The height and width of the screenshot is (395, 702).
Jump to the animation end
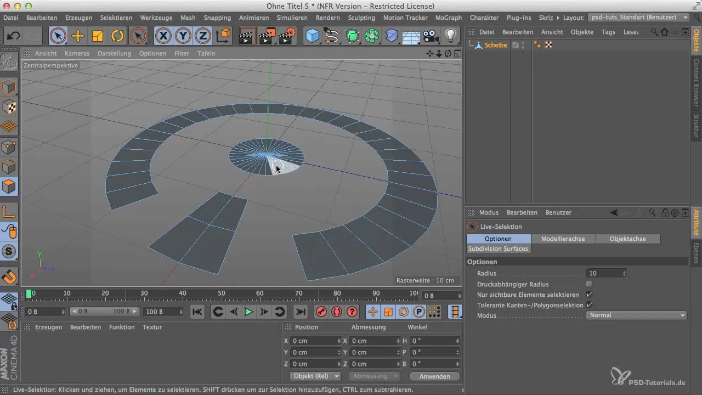(x=301, y=312)
